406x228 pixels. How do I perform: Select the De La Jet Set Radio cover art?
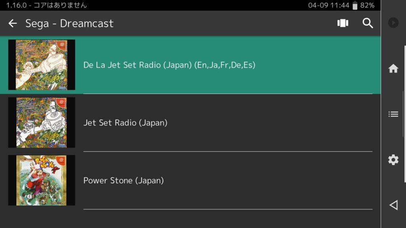pos(42,65)
